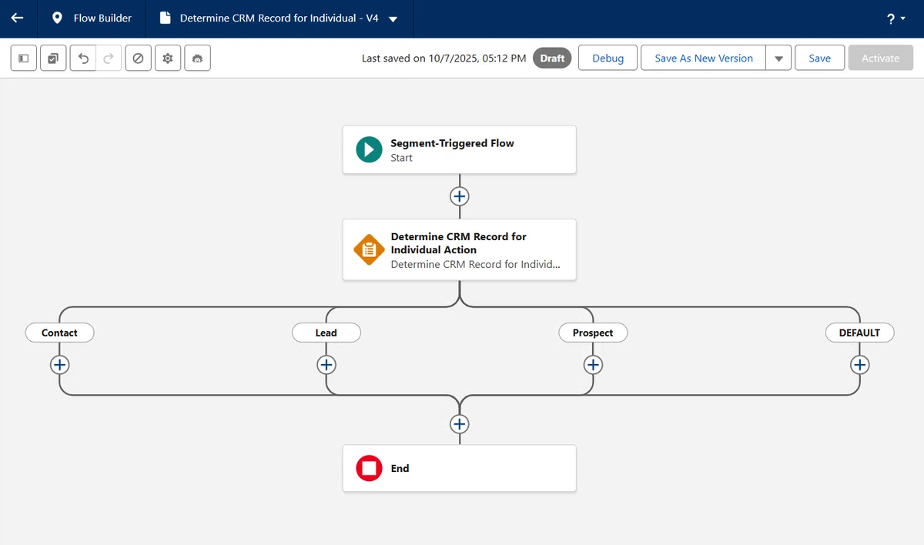The image size is (924, 545).
Task: Add element under the DEFAULT branch
Action: pos(859,365)
